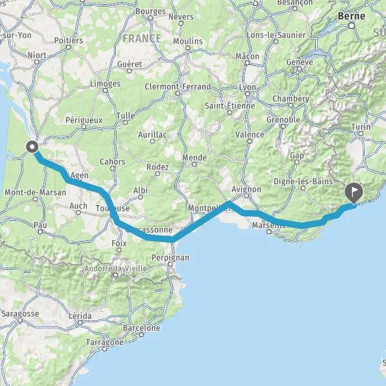Click the Genève city label
This screenshot has height=386, width=386.
click(x=300, y=62)
